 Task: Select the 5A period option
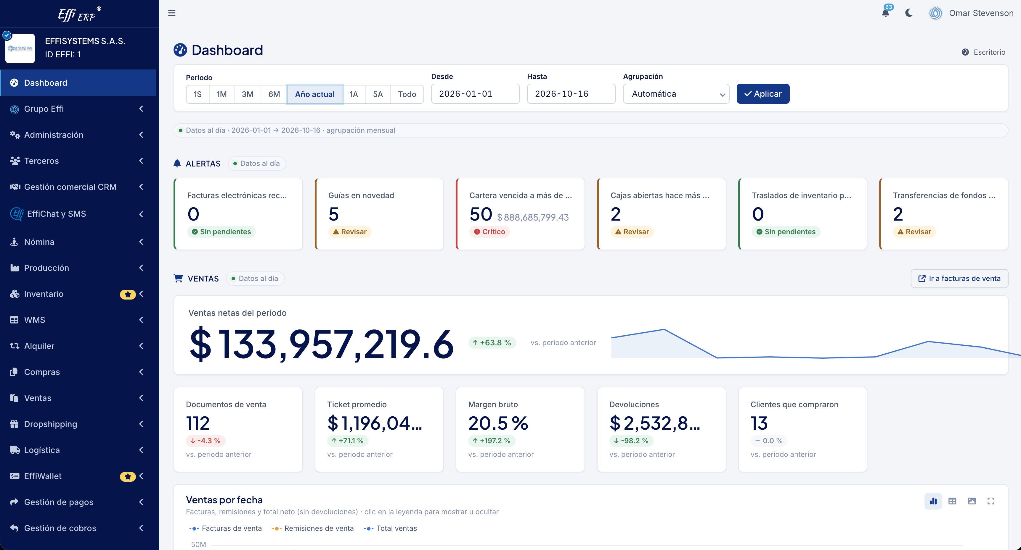(x=378, y=94)
